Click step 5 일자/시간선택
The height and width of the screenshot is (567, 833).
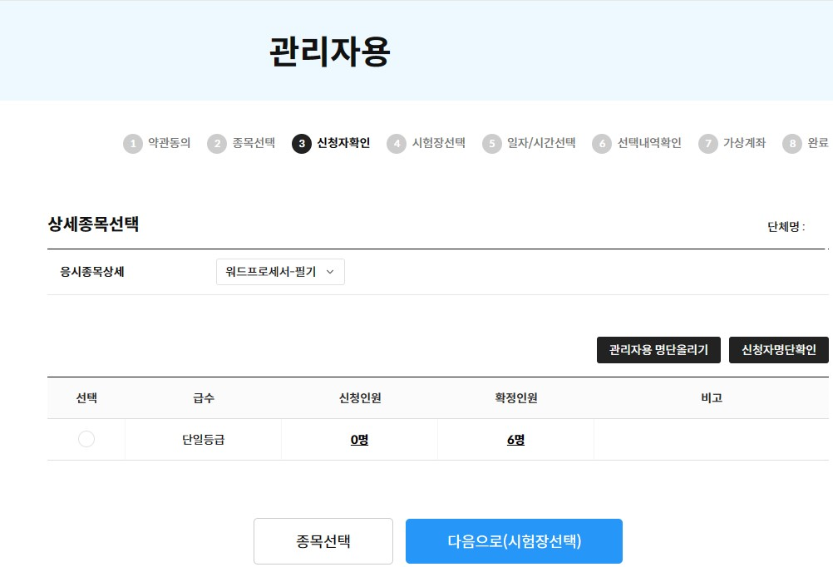[x=530, y=144]
